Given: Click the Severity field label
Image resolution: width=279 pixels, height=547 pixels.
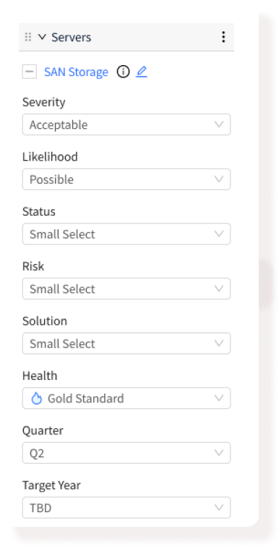Looking at the screenshot, I should (44, 102).
